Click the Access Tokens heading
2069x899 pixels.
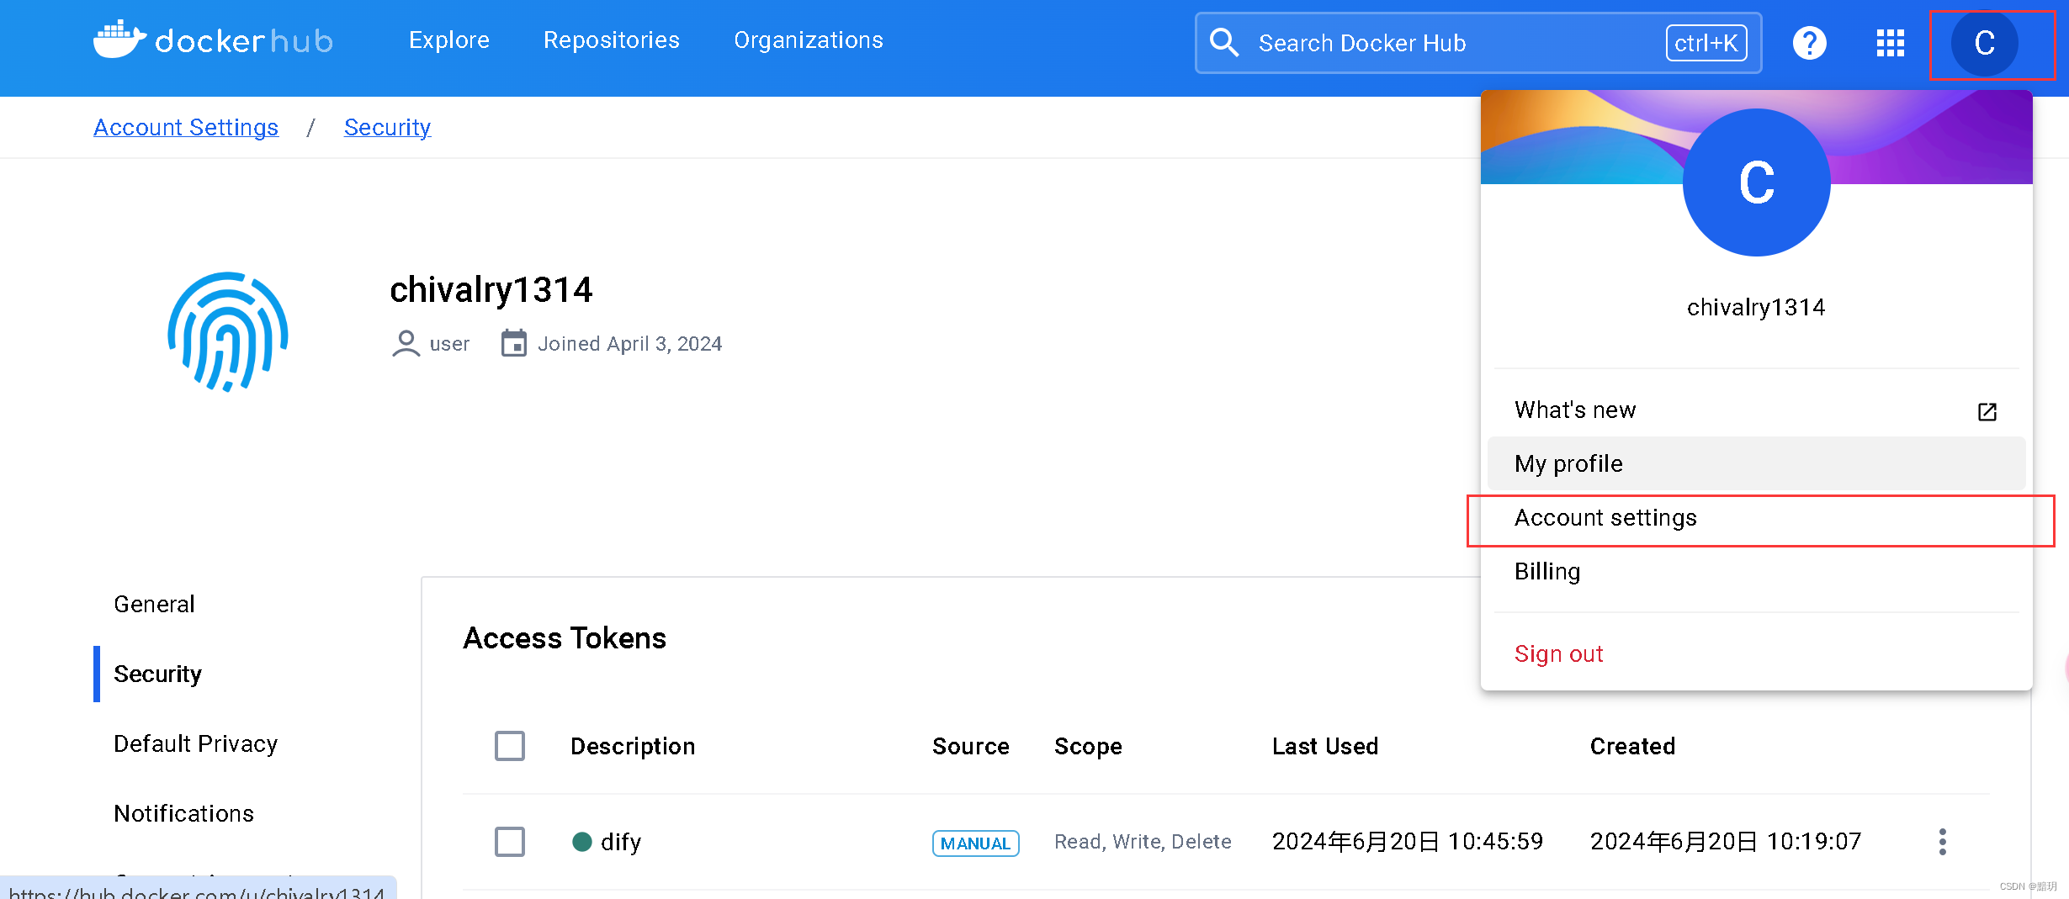coord(565,638)
